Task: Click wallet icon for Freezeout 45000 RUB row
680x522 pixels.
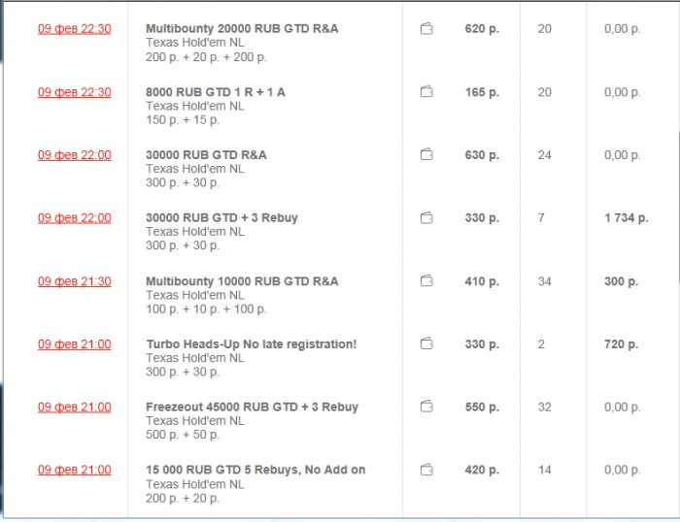Action: tap(425, 407)
